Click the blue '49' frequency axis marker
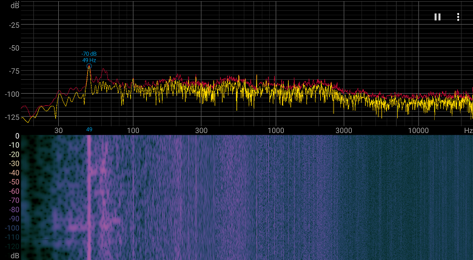The image size is (473, 260). [x=89, y=130]
